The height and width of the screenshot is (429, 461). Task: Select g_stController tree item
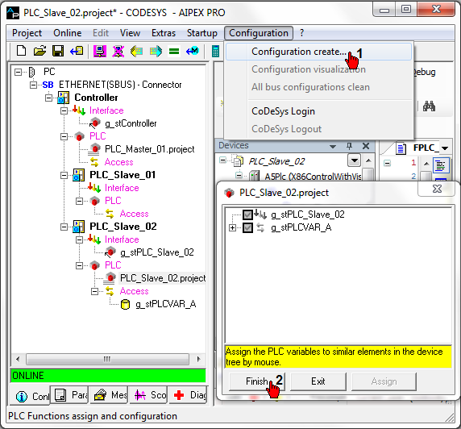coord(131,123)
